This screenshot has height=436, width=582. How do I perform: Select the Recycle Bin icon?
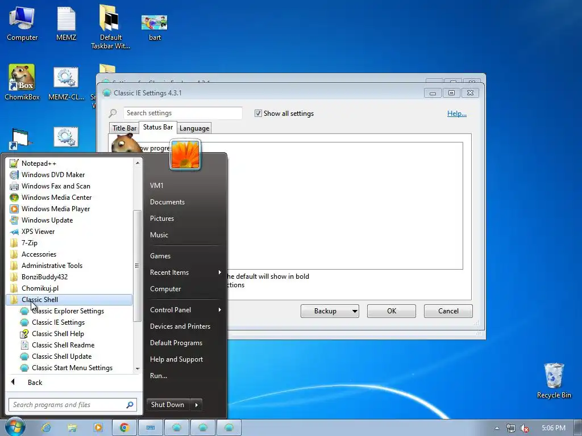tap(554, 380)
